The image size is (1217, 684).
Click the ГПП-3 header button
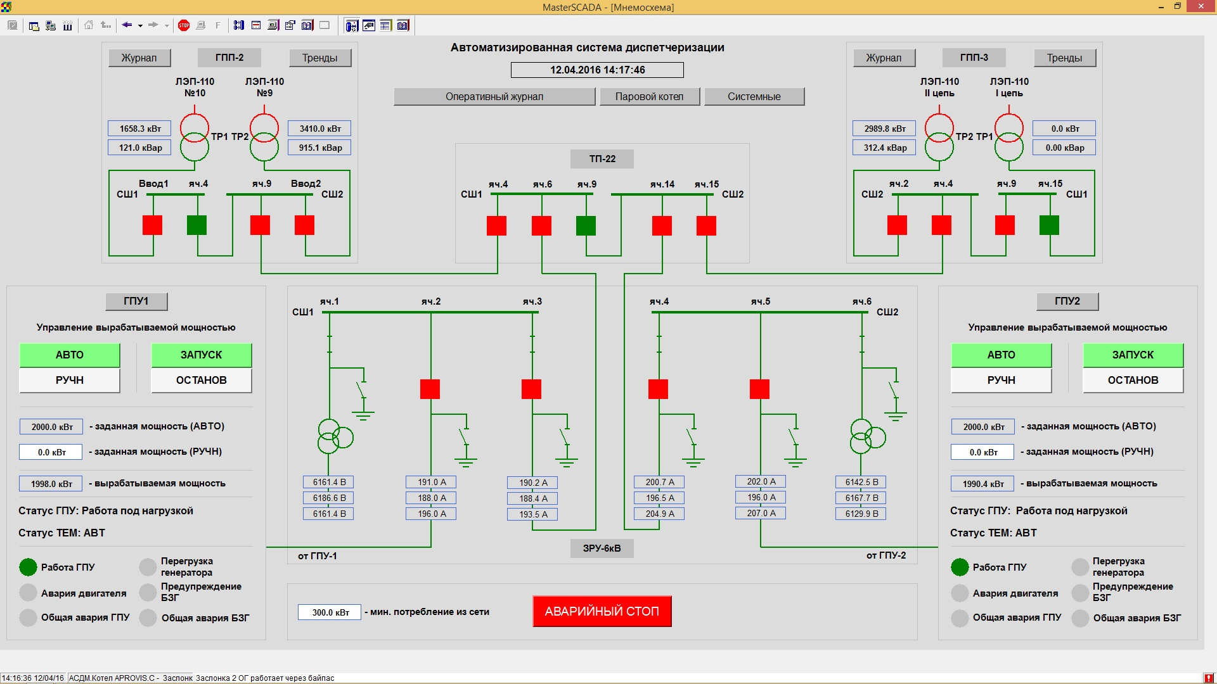(x=974, y=58)
